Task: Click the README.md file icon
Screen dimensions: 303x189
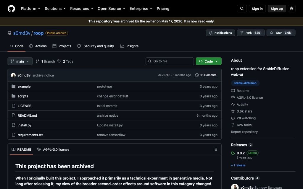Action: pyautogui.click(x=14, y=115)
